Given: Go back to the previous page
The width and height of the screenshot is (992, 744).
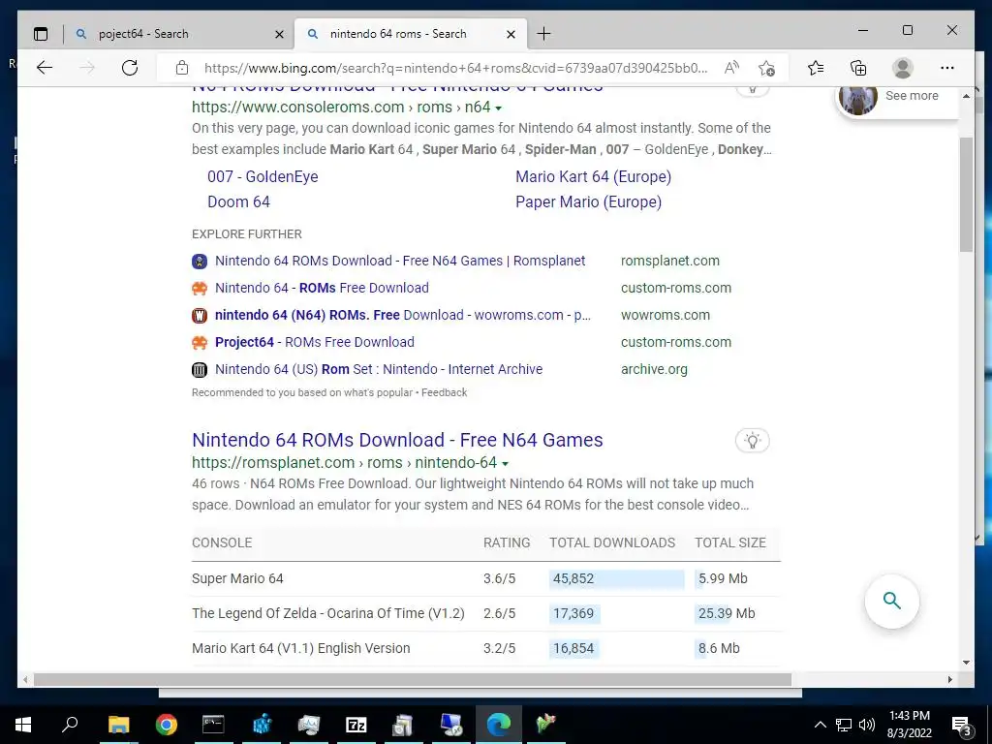Looking at the screenshot, I should point(45,68).
